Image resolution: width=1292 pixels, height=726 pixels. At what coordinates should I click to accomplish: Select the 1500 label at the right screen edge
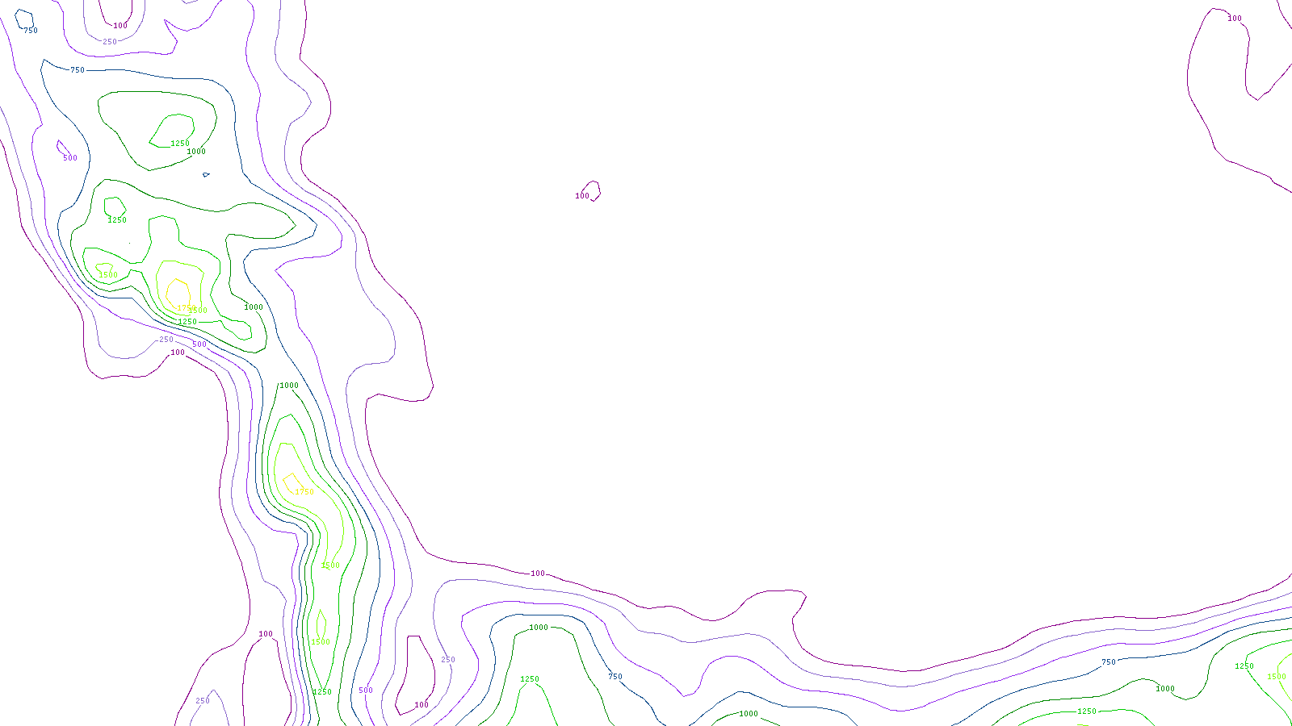coord(1277,677)
